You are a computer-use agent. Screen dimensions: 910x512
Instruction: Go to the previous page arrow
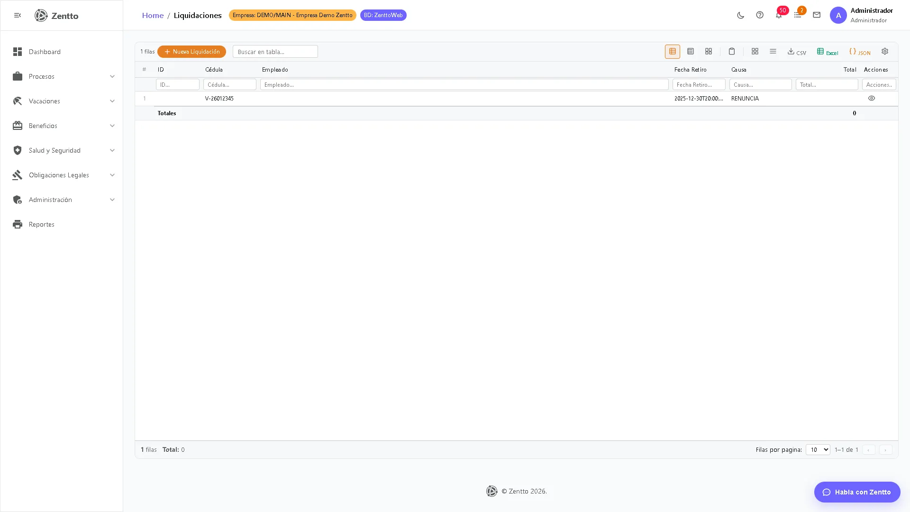coord(868,450)
